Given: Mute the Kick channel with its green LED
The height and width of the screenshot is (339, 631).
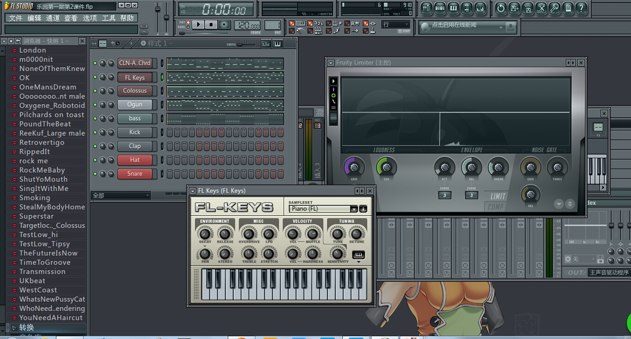Looking at the screenshot, I should pos(95,132).
